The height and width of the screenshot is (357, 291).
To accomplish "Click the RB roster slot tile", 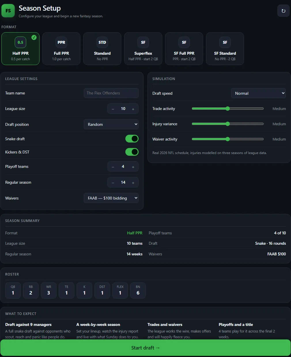I will point(31,290).
